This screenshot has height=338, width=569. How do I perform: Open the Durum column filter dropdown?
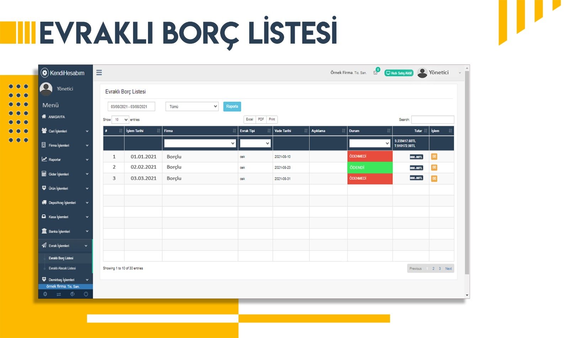coord(369,143)
